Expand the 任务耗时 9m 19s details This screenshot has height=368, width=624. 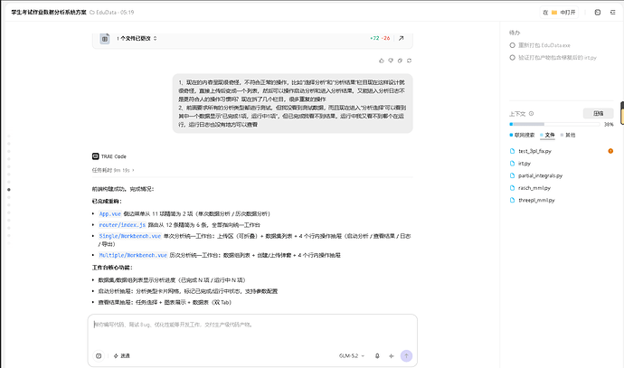tap(113, 170)
